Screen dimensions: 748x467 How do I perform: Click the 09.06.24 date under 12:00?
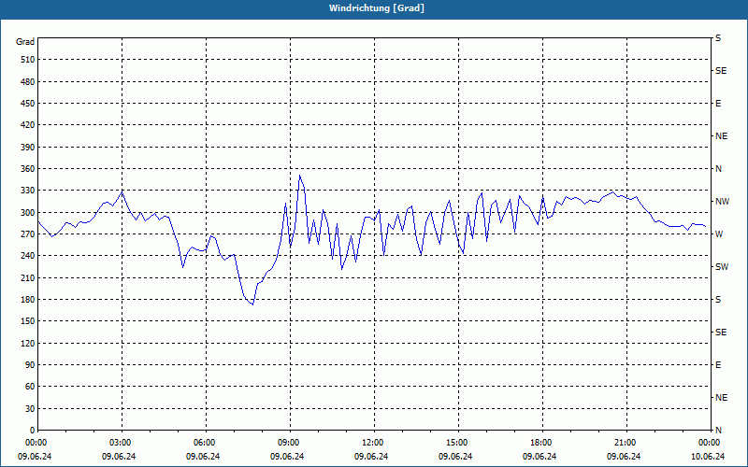coord(371,457)
